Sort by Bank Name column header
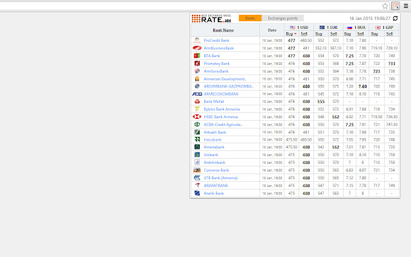Image resolution: width=411 pixels, height=257 pixels. pyautogui.click(x=223, y=30)
